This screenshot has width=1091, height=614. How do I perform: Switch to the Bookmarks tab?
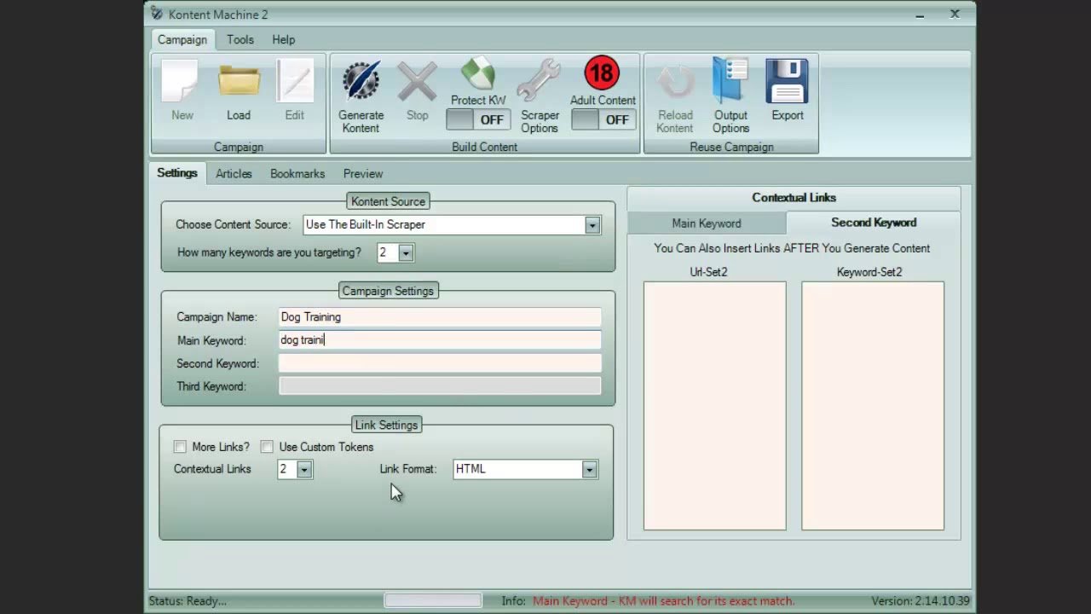(x=297, y=173)
